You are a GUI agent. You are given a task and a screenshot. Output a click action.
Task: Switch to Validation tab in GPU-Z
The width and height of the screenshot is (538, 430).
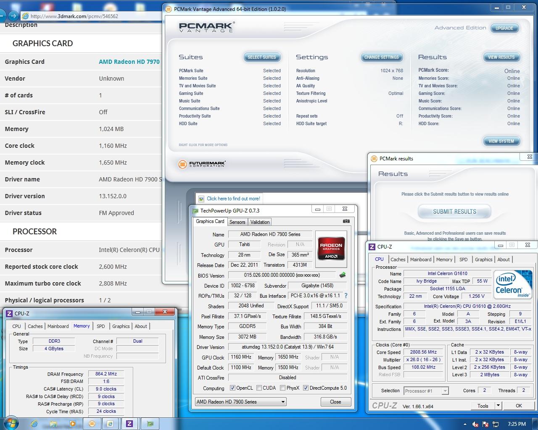(x=260, y=222)
